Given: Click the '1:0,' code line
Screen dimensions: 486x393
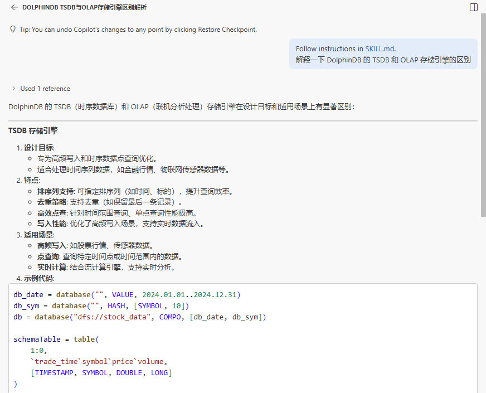Looking at the screenshot, I should click(x=39, y=351).
